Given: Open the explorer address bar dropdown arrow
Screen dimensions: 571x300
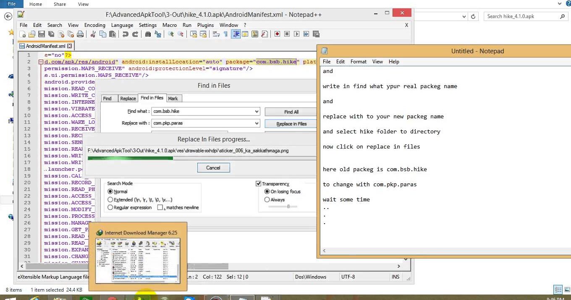Looking at the screenshot, I should [464, 16].
